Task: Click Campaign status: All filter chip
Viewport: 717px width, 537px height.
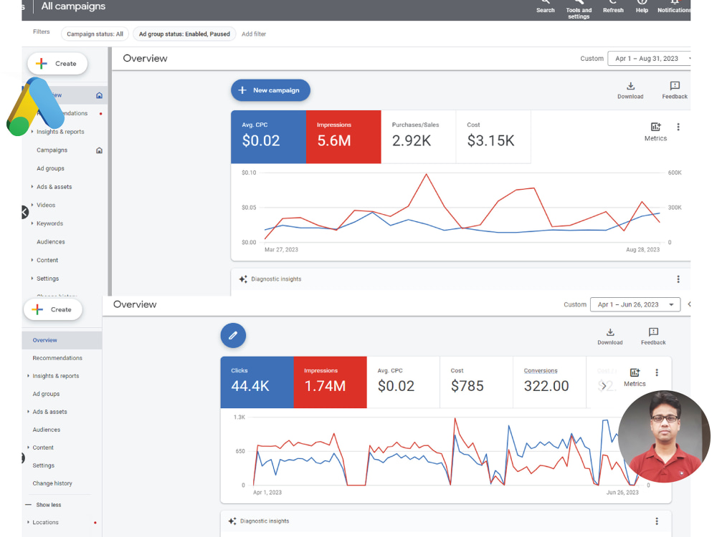Action: pyautogui.click(x=95, y=34)
